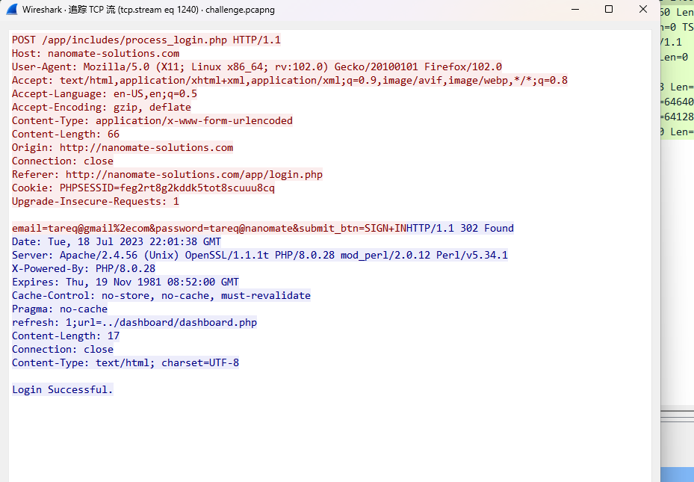Close the Follow TCP Stream window
694x482 pixels.
click(x=643, y=9)
